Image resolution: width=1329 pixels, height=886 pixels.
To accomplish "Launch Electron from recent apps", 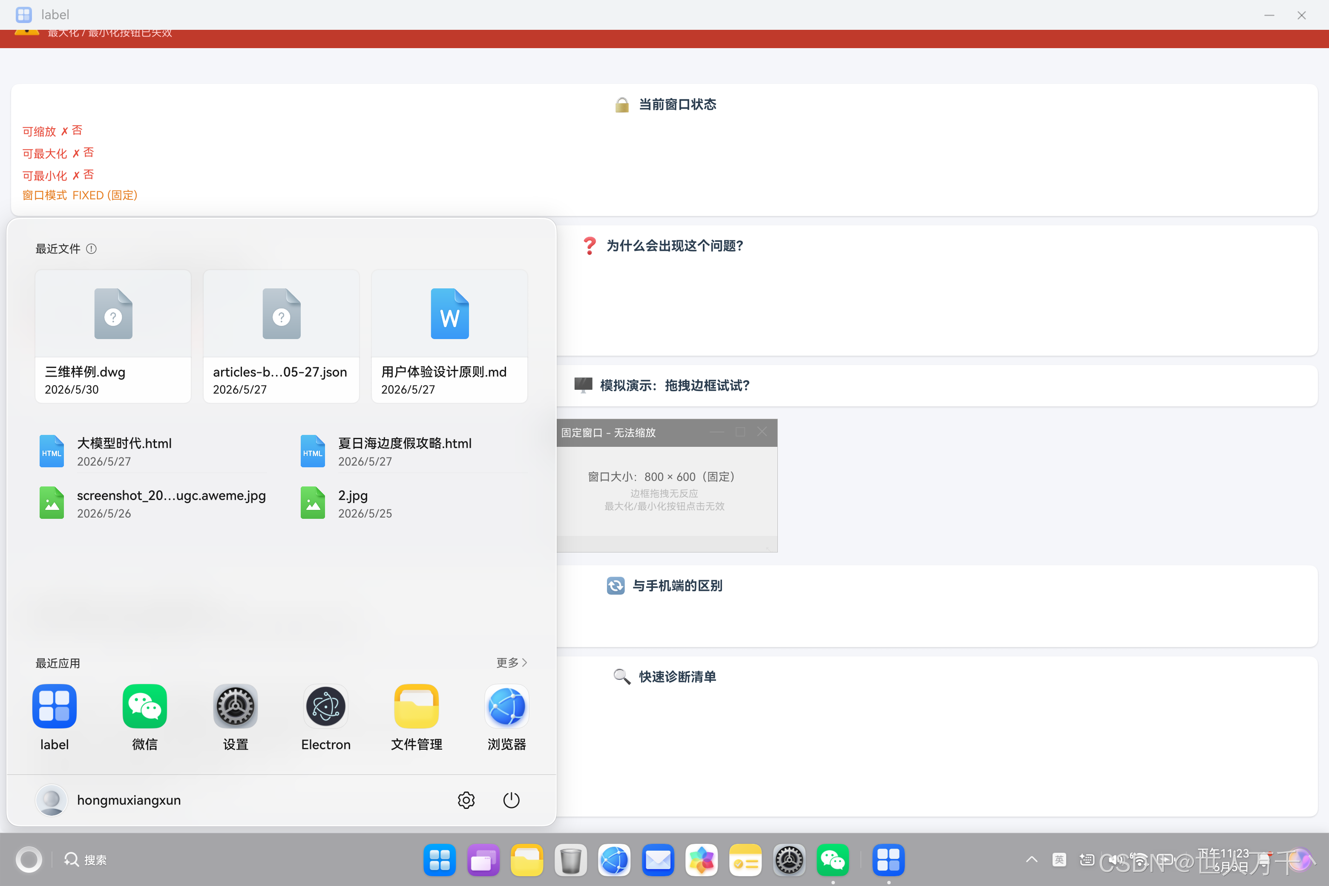I will [x=326, y=718].
